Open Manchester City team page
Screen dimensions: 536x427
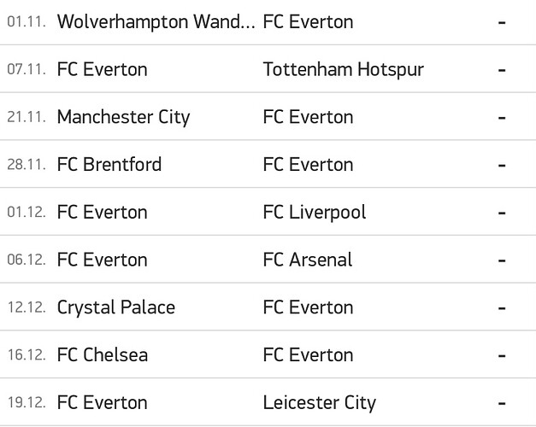[123, 117]
